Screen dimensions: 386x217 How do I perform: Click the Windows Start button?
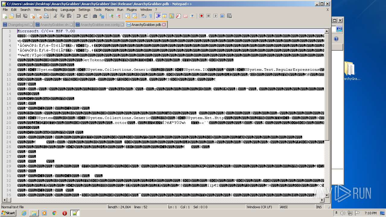coord(8,213)
